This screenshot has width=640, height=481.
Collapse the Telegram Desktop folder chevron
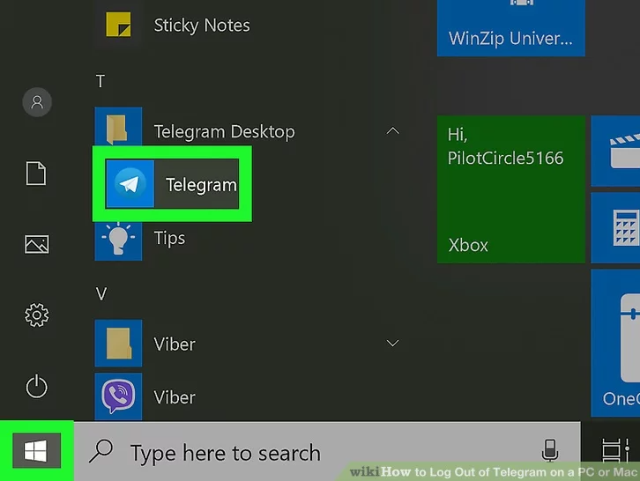click(x=392, y=131)
